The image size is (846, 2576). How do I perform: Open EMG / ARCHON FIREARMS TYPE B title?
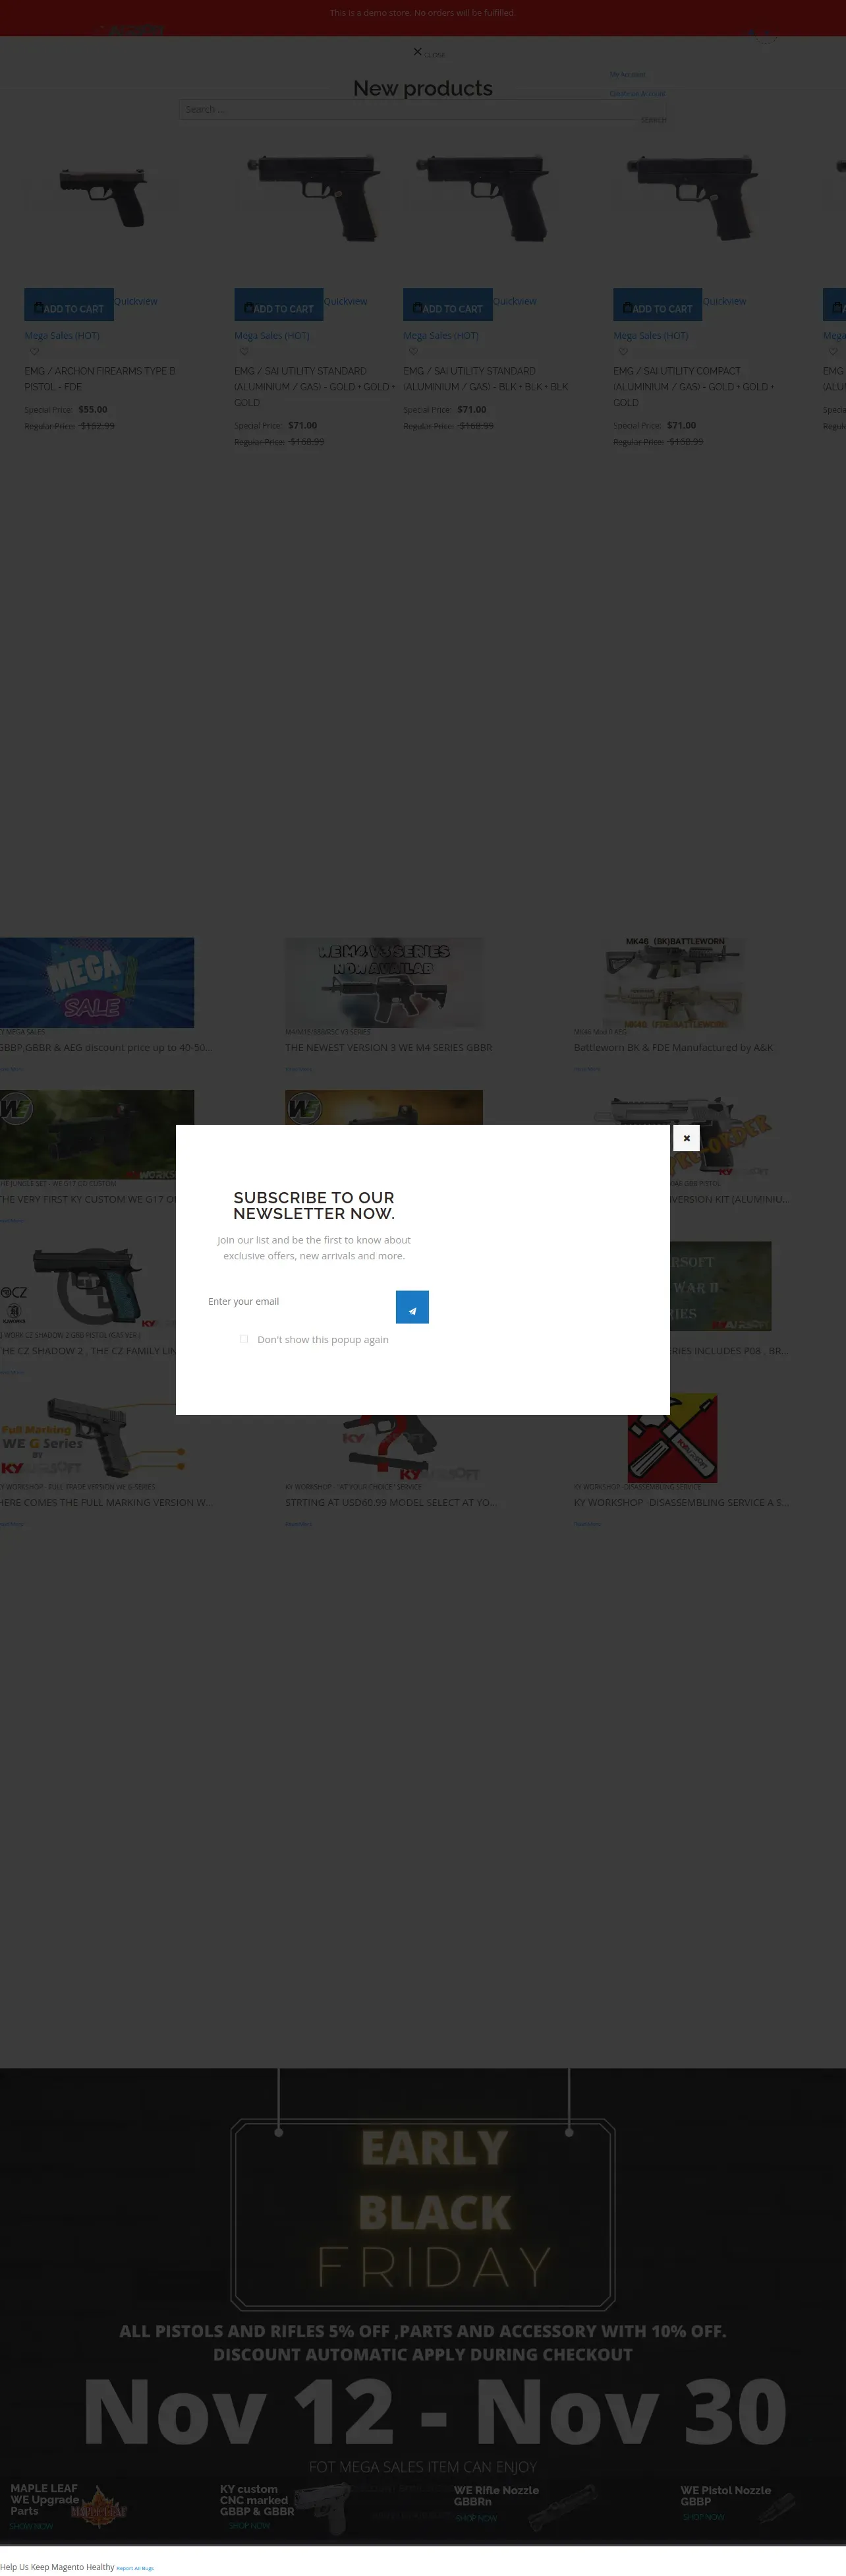100,379
